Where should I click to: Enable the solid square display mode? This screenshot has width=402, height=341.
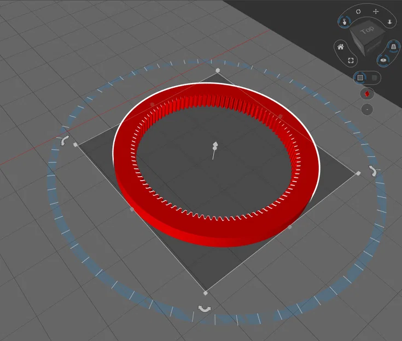click(x=360, y=77)
